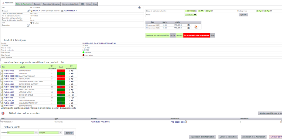The image size is (282, 139).
Task: Click the PDF icon beside PRO-CO2311-0315
Action: point(186,122)
